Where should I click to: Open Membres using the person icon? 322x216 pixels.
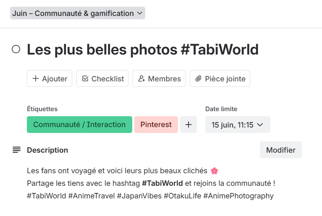point(141,79)
